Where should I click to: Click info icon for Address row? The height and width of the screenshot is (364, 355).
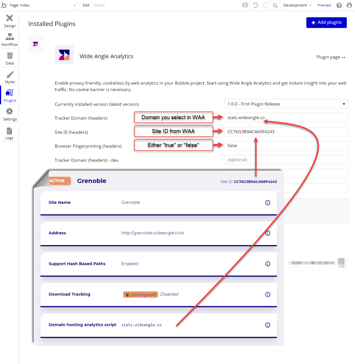point(268,233)
